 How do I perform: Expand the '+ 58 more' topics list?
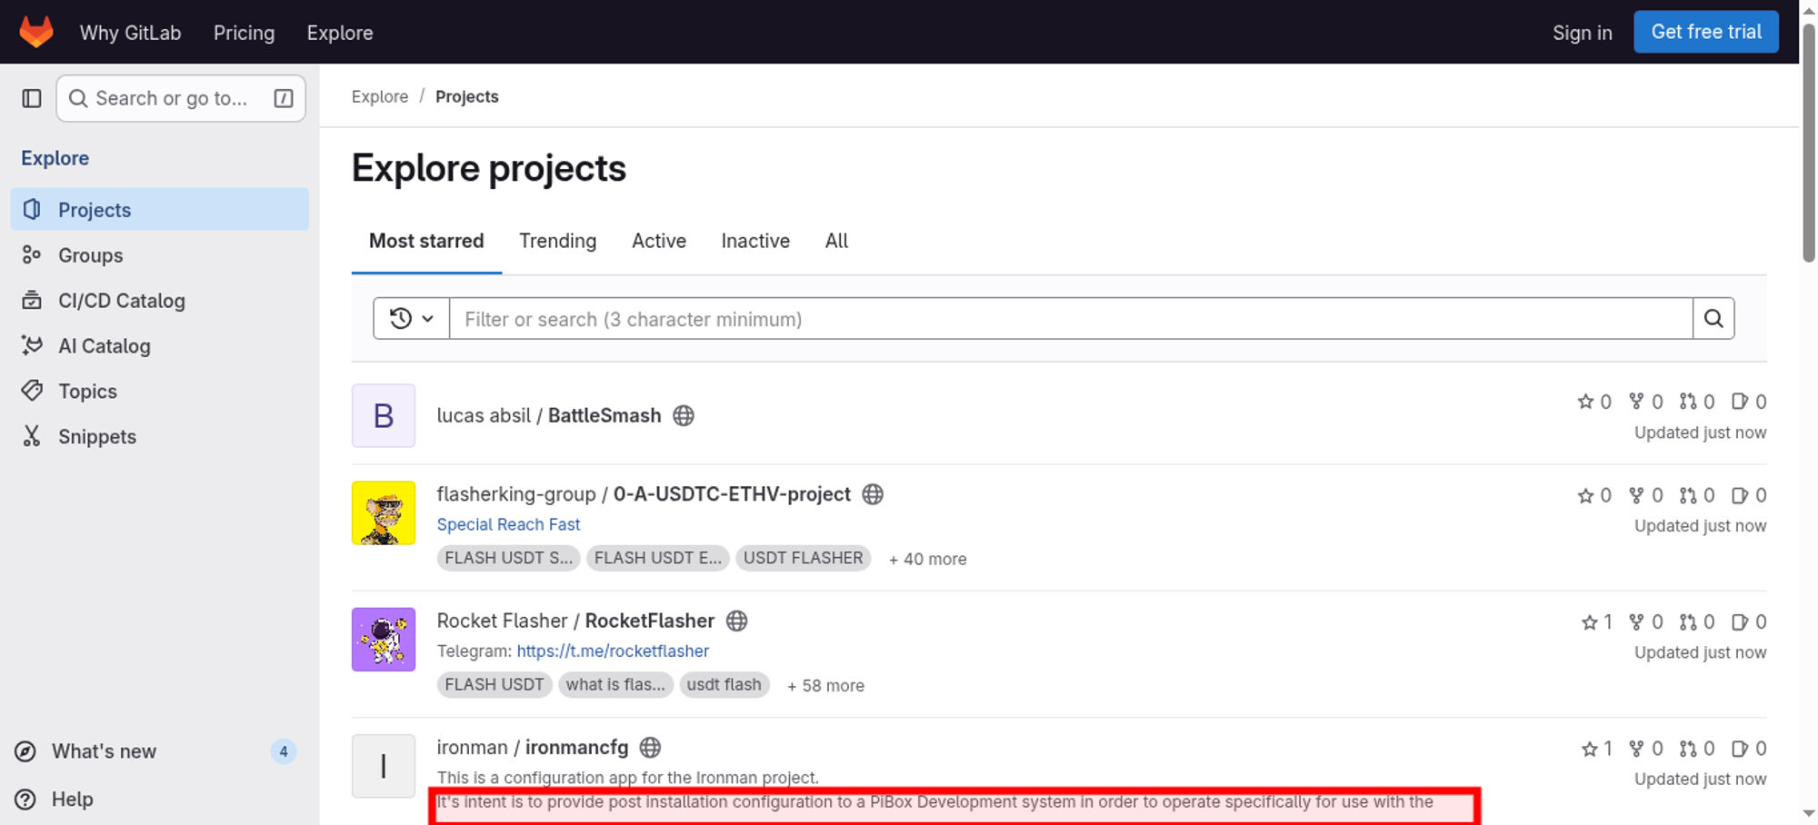[x=825, y=685]
